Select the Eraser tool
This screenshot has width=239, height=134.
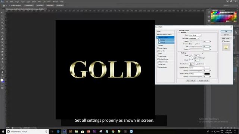[x=2, y=45]
